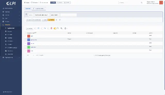Open Envanter in the sidebar
This screenshot has width=165, height=95.
(10, 54)
